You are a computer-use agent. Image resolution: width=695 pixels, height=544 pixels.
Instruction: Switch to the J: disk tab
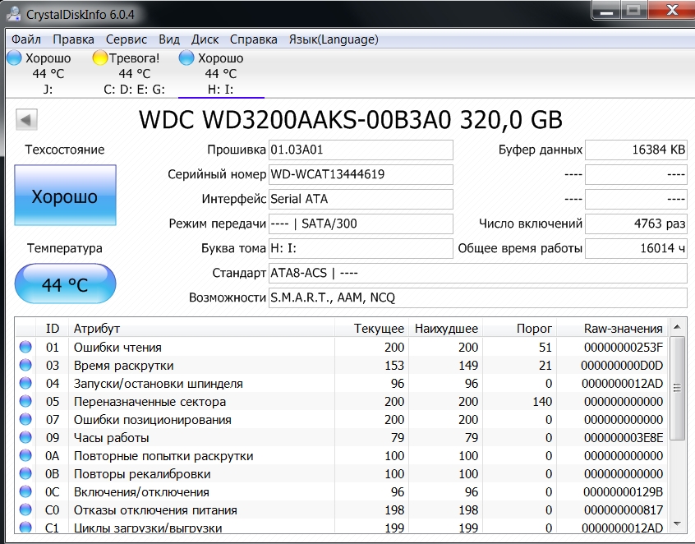click(x=48, y=73)
